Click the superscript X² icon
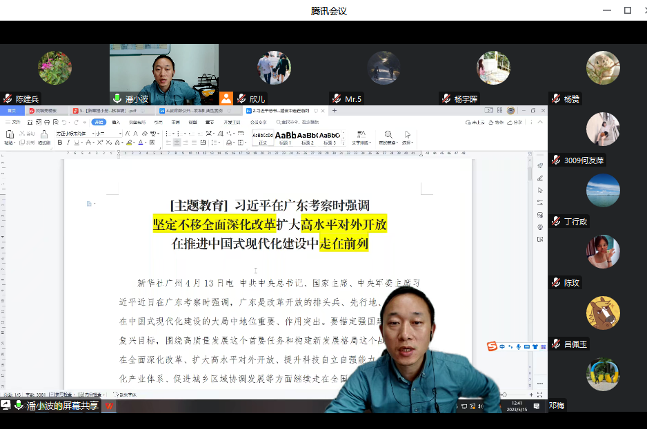 [100, 143]
